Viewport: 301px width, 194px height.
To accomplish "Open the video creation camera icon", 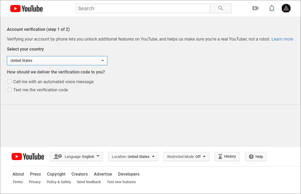I will (x=255, y=8).
